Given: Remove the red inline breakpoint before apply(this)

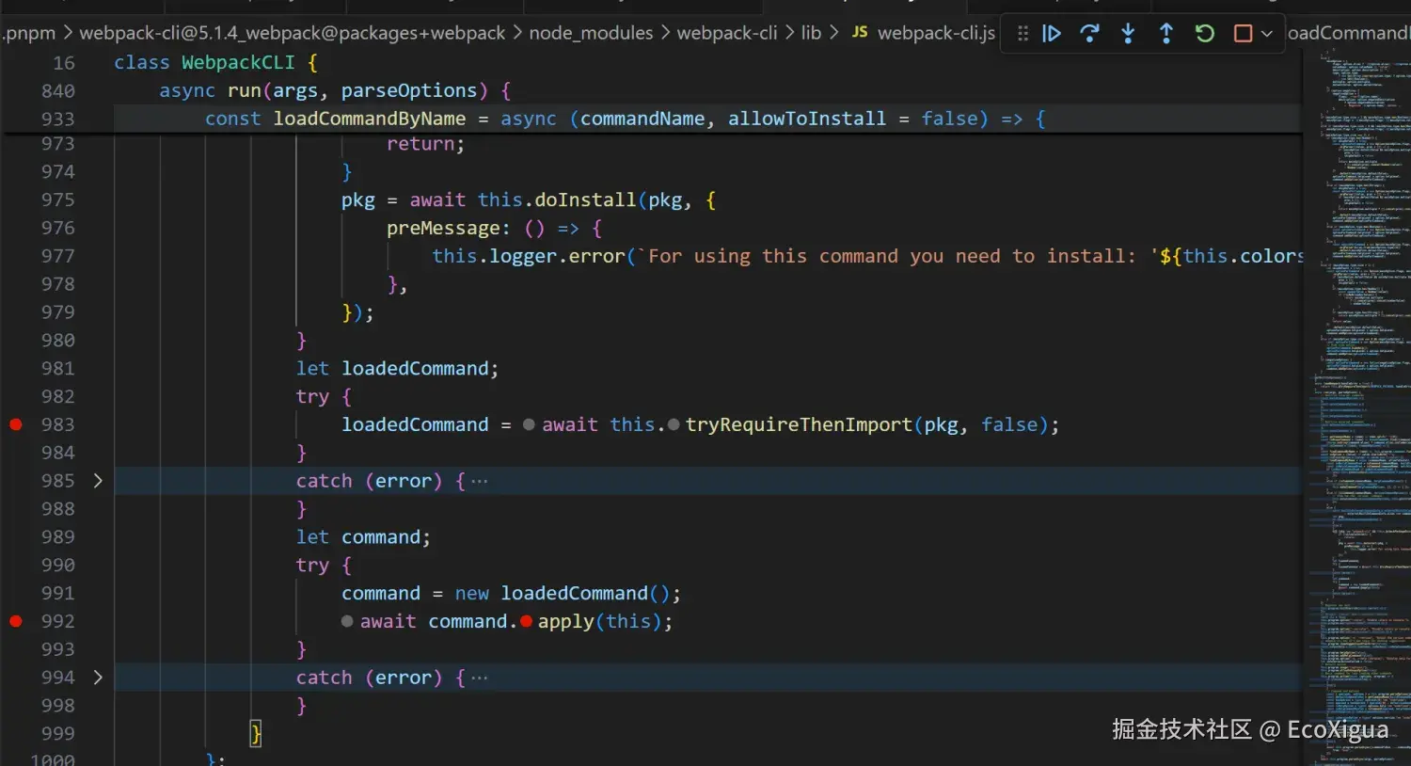Looking at the screenshot, I should [526, 621].
